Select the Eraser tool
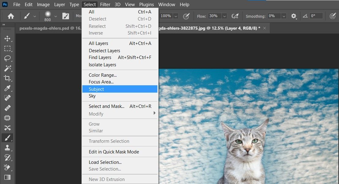The image size is (339, 184). (x=7, y=167)
